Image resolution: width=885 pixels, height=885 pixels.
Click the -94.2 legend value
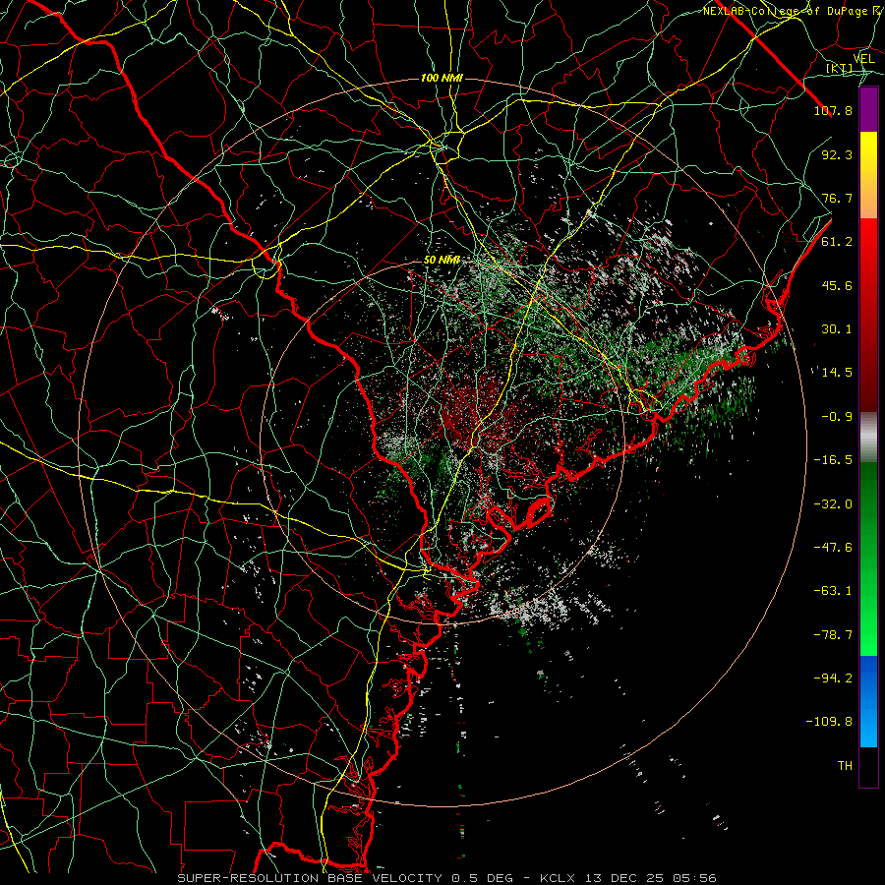pos(833,678)
